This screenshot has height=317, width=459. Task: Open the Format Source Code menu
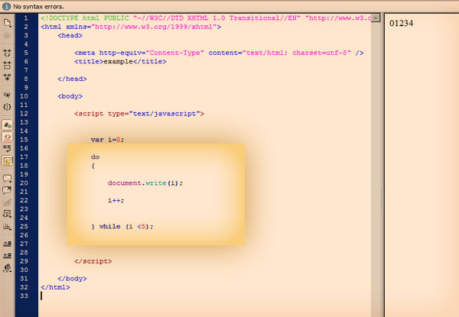7,268
